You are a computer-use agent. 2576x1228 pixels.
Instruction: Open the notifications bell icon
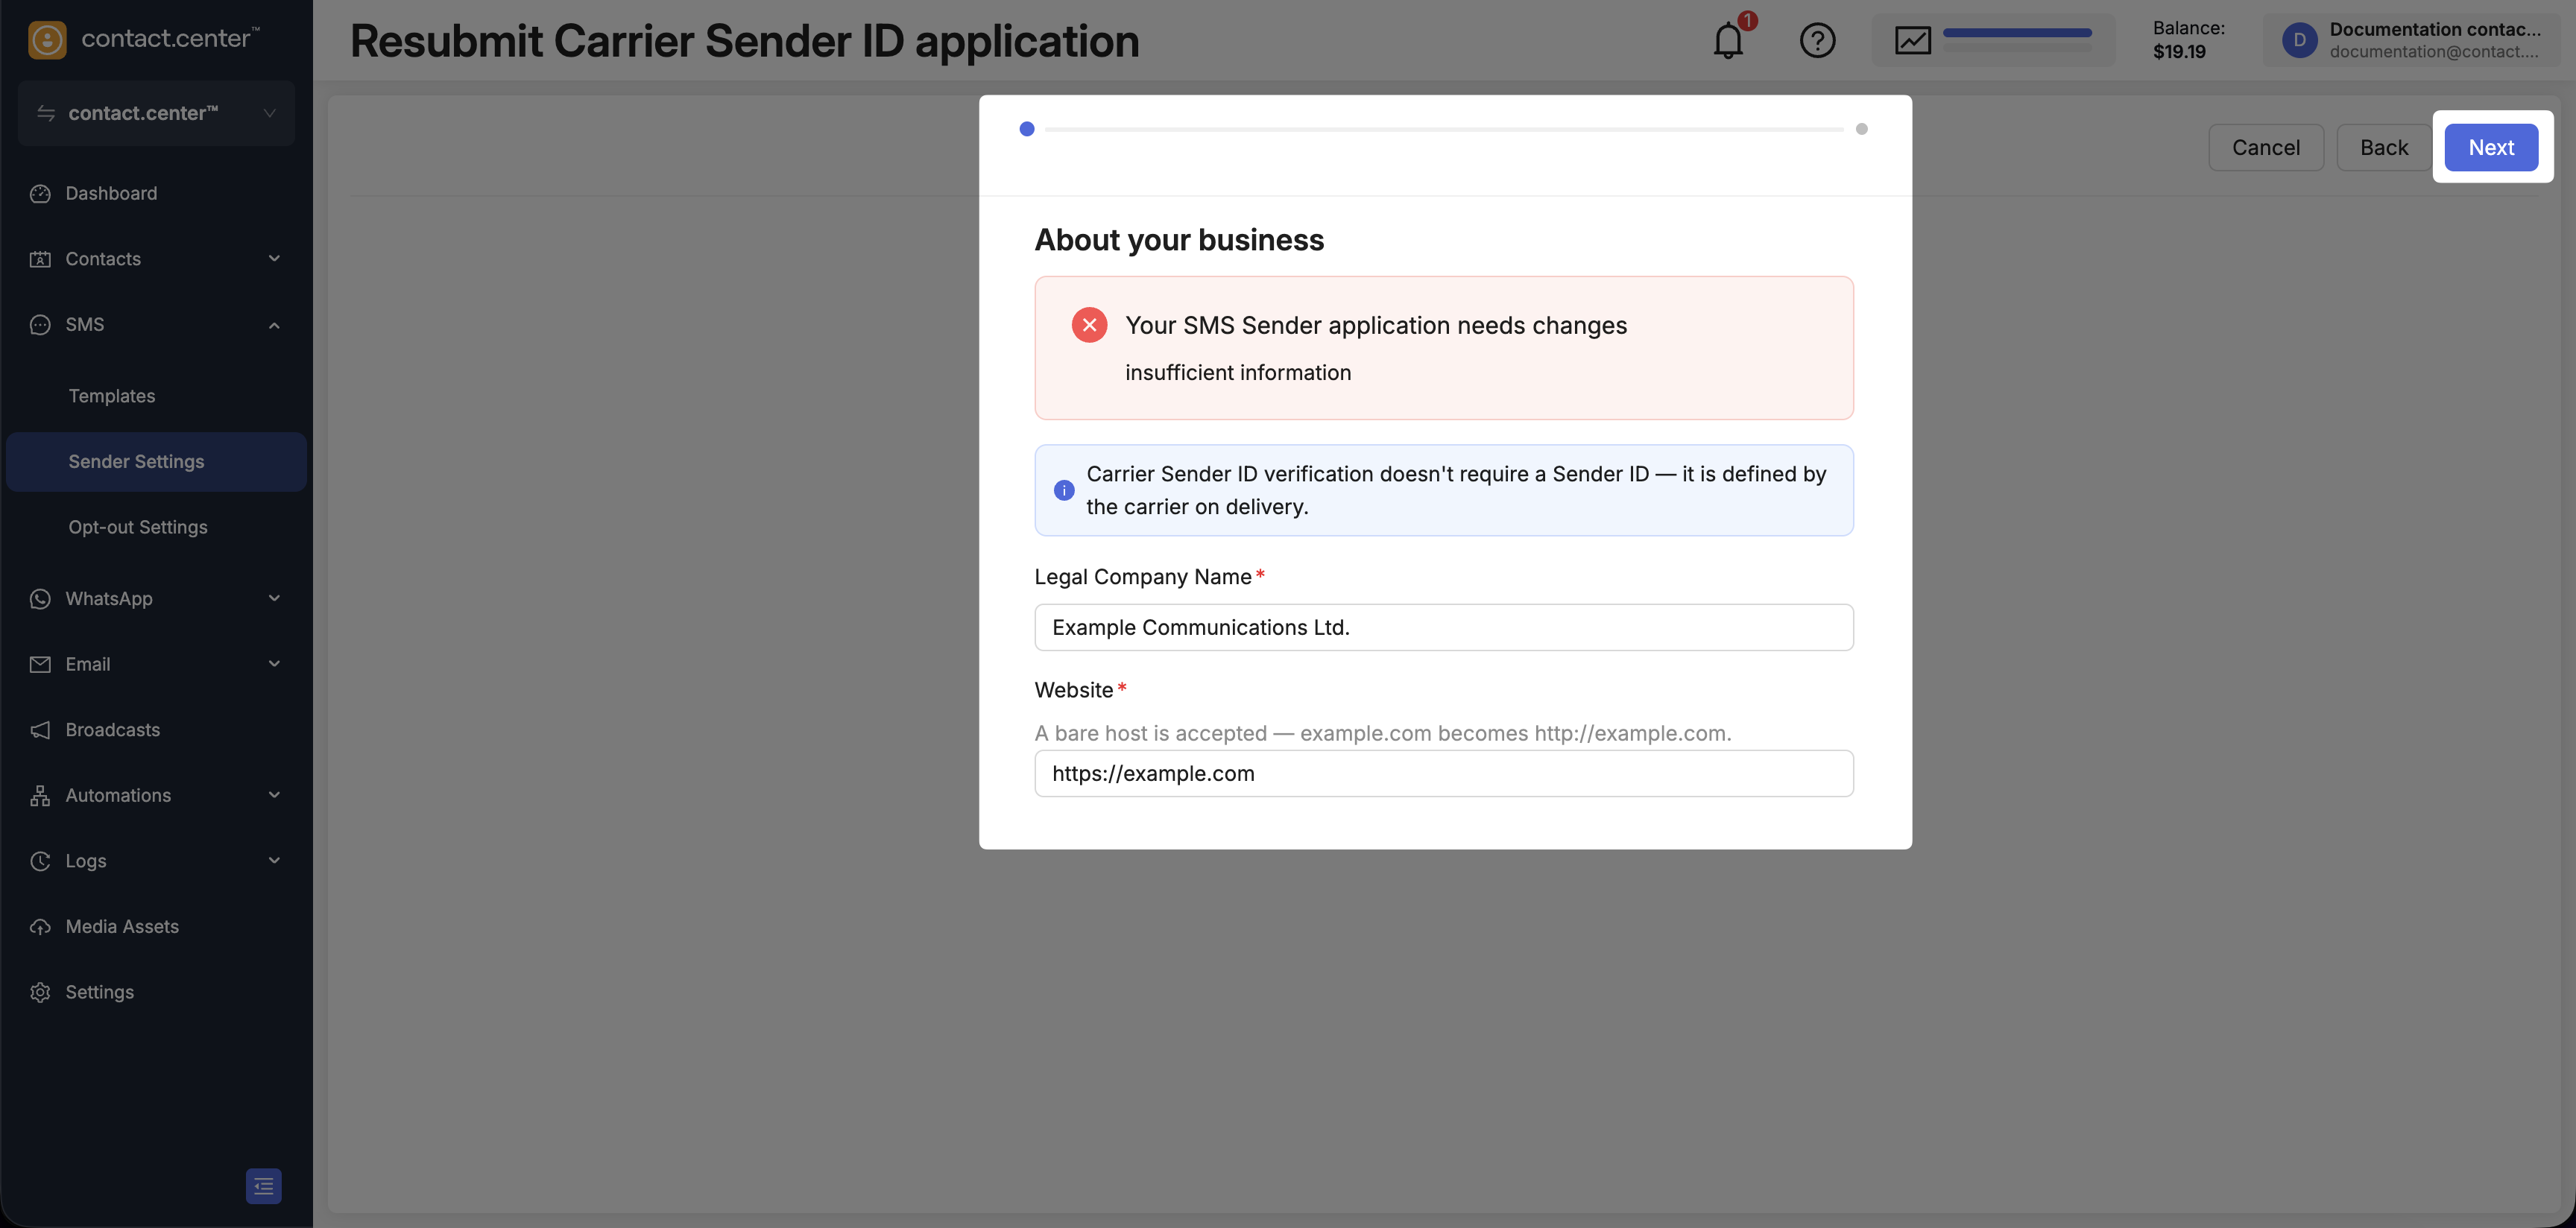[1728, 40]
